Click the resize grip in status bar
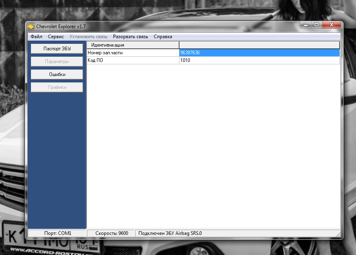The height and width of the screenshot is (255, 356). click(x=338, y=234)
